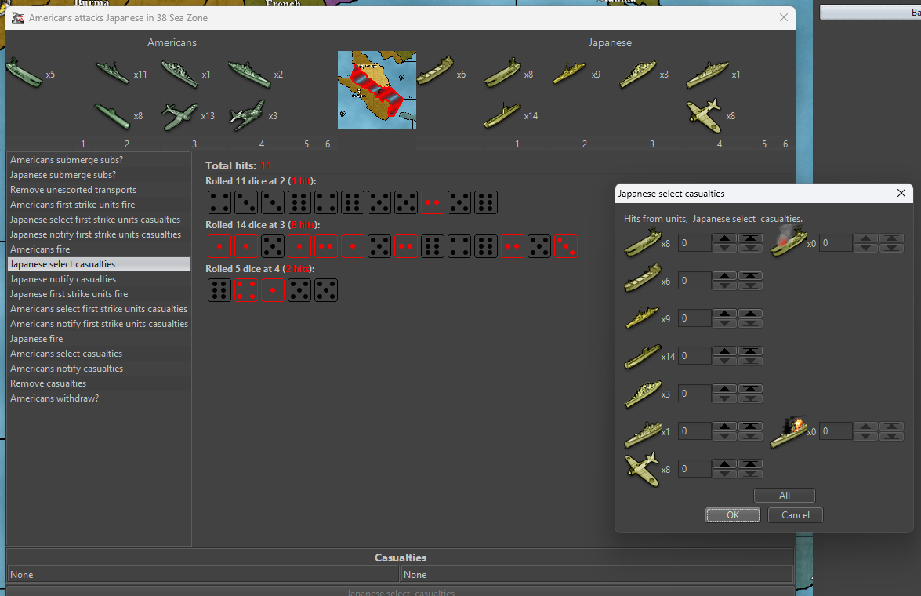Focus the cruiser x3 casualty count field
The height and width of the screenshot is (596, 921).
coord(694,393)
